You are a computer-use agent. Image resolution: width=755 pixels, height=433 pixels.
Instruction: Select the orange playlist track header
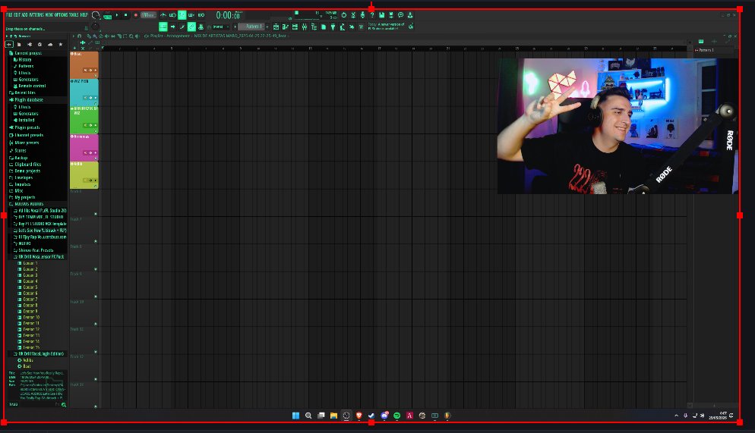coord(84,65)
